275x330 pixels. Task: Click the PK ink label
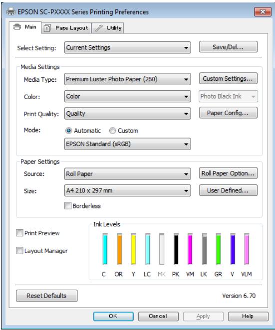pos(176,274)
